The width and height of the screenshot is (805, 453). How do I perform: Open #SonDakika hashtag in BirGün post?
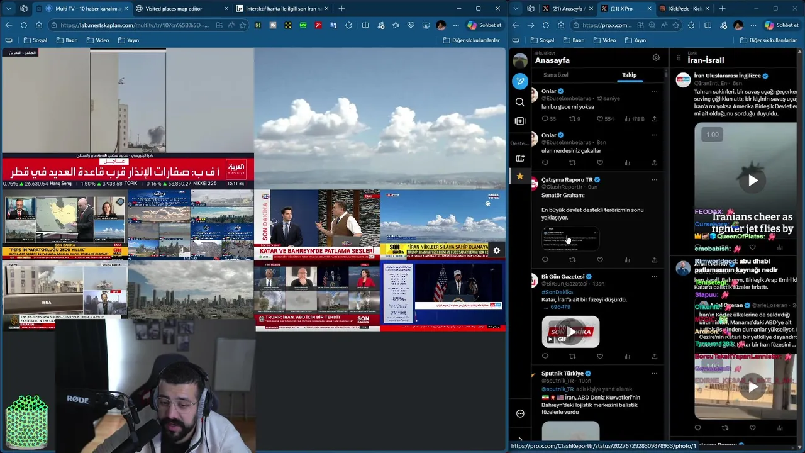pos(557,293)
